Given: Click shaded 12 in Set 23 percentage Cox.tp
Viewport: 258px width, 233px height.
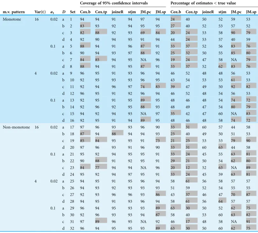Looking at the screenshot, I should pos(191,167).
